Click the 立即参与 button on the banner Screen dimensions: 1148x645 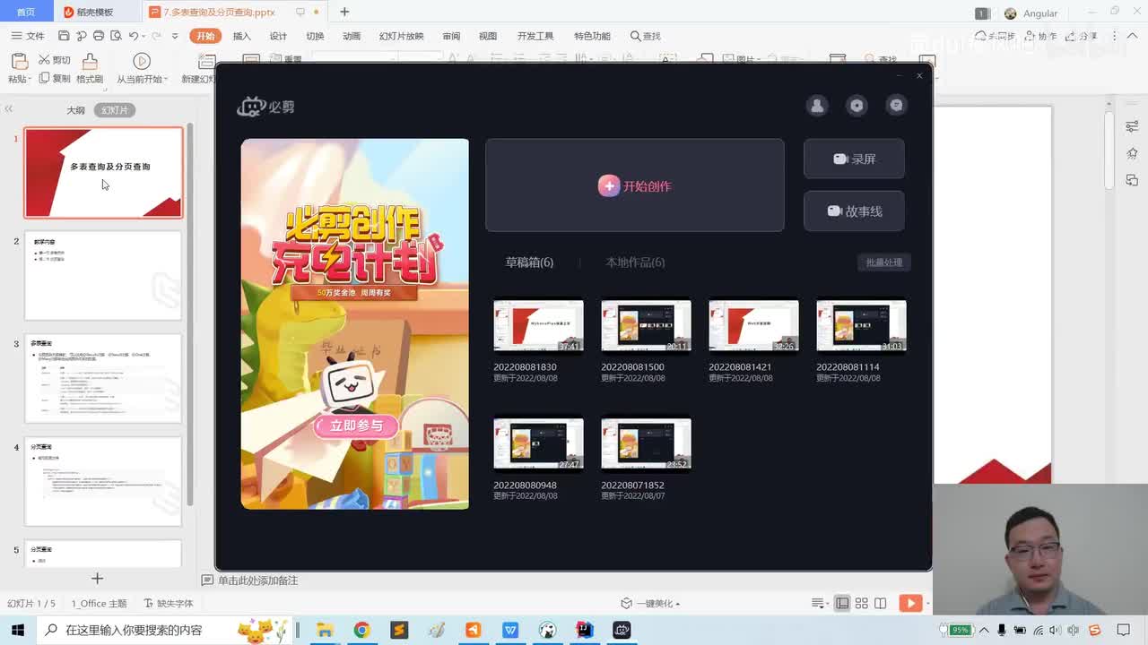pyautogui.click(x=356, y=426)
